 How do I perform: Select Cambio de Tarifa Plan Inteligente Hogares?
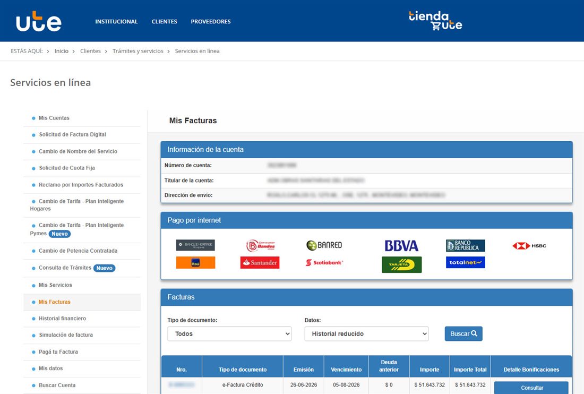point(77,205)
